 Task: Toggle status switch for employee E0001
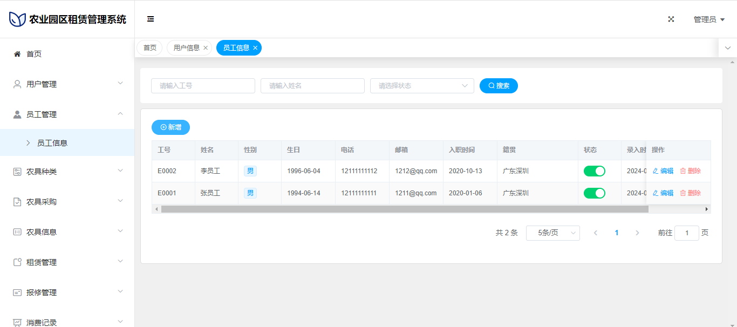tap(594, 193)
